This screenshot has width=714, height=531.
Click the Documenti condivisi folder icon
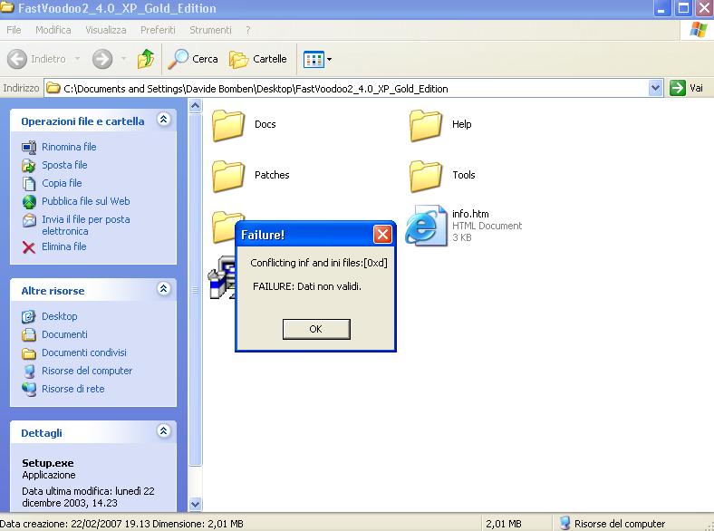point(29,353)
